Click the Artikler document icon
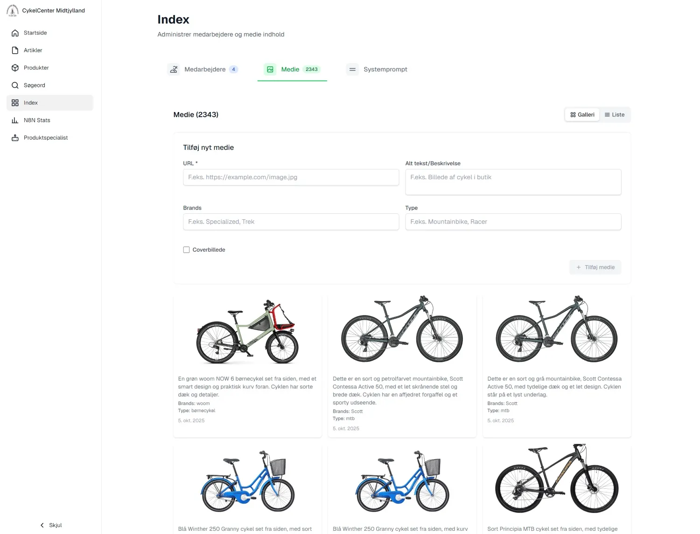Image resolution: width=700 pixels, height=534 pixels. point(15,50)
